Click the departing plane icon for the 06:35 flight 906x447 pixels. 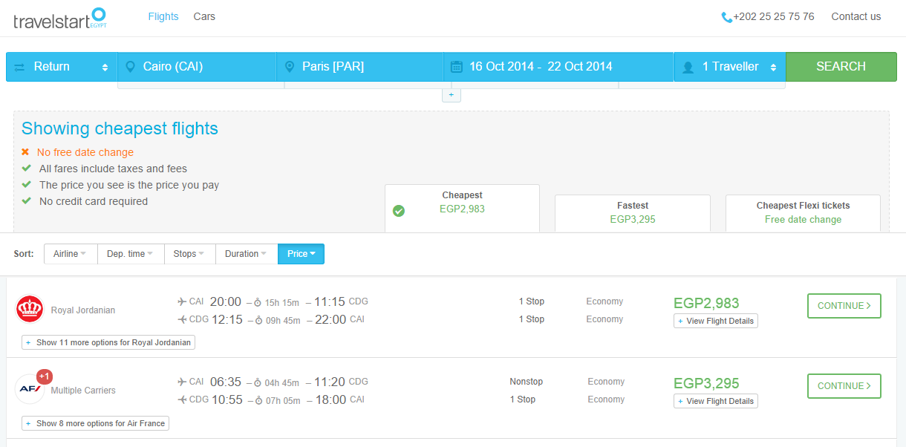pyautogui.click(x=182, y=382)
